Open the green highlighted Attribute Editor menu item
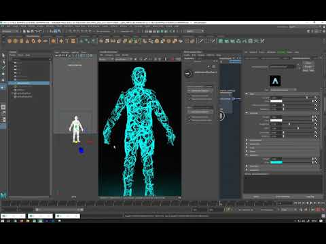 (281, 52)
